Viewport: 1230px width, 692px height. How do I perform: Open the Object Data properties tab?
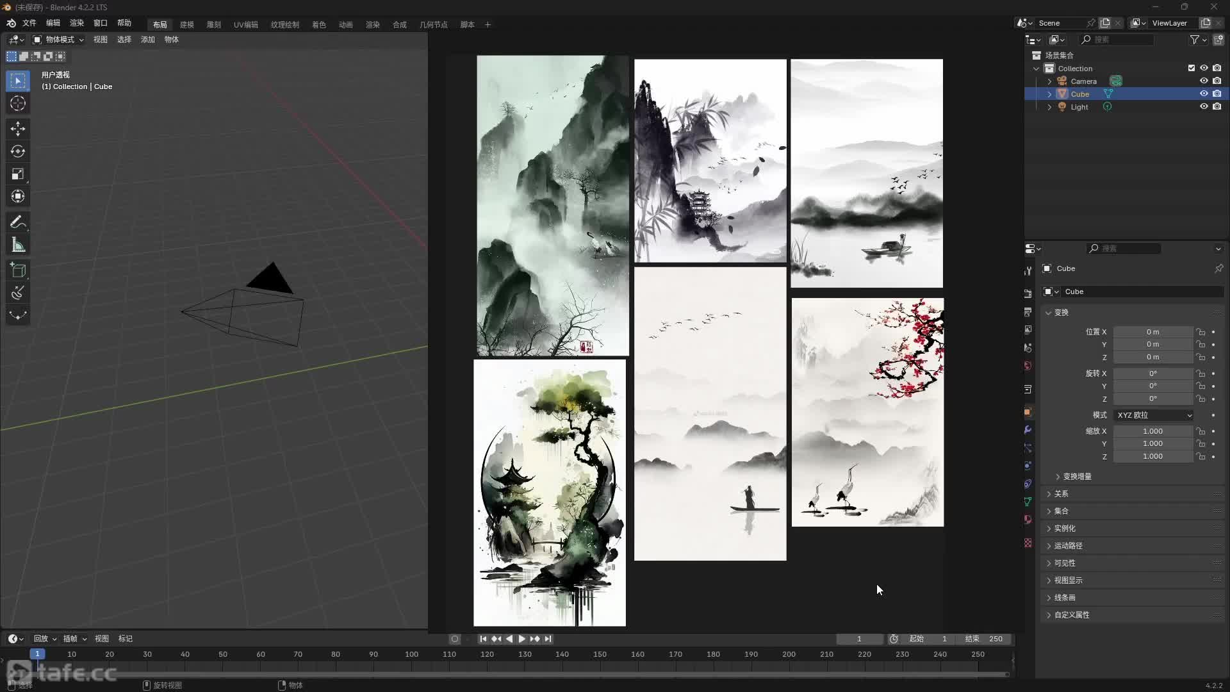tap(1028, 502)
